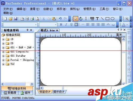Open an existing file with folder icon
Viewport: 133px width, 101px height.
[x=11, y=19]
